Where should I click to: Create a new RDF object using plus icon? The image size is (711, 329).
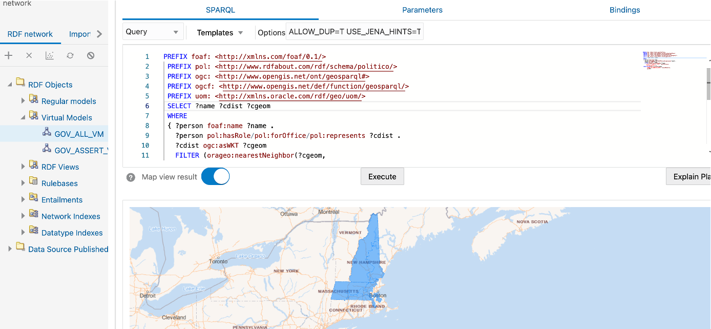click(8, 55)
